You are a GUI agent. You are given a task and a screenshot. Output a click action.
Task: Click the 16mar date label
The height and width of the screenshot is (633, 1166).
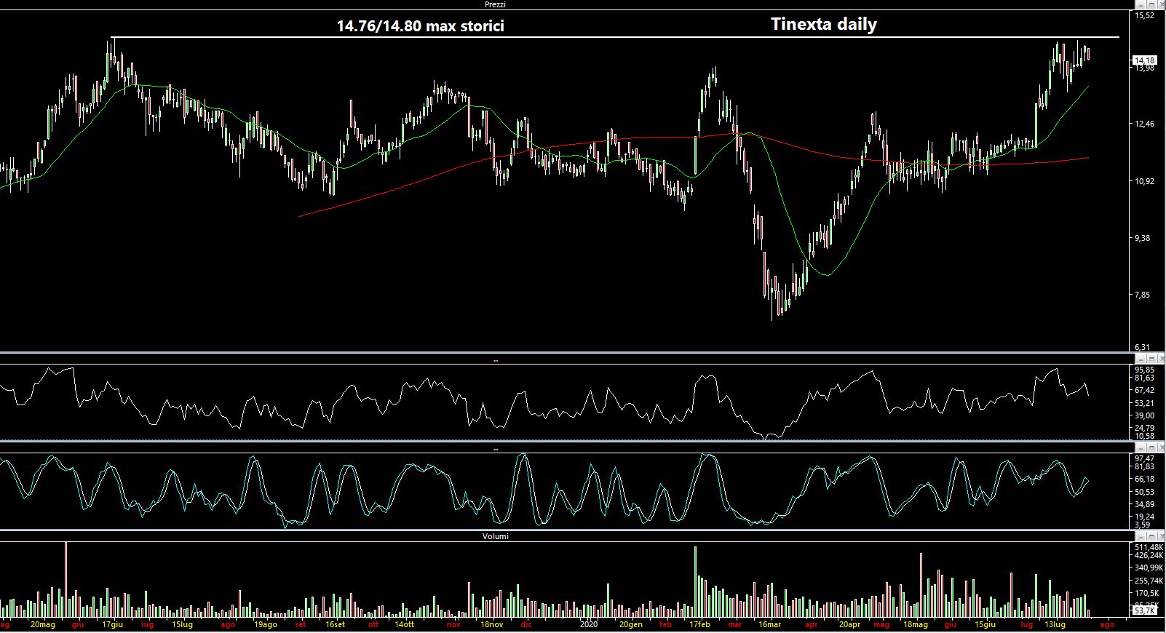pyautogui.click(x=770, y=624)
